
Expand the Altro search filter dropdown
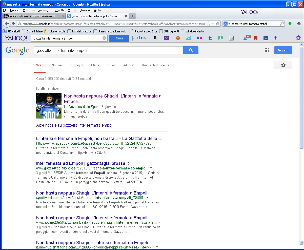[x=129, y=65]
